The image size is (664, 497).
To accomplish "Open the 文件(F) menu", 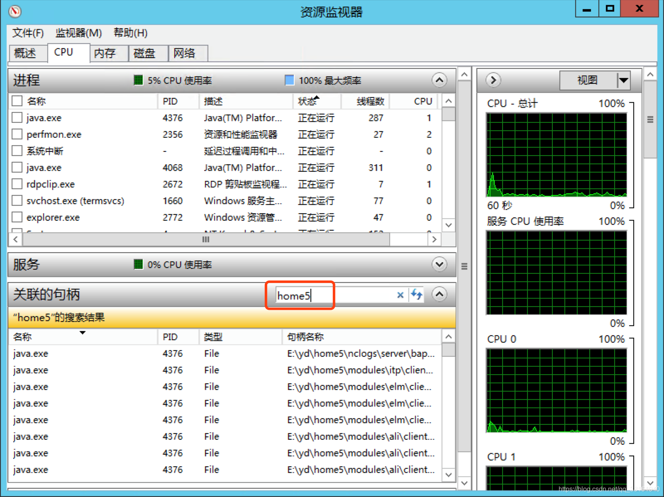I will point(28,33).
